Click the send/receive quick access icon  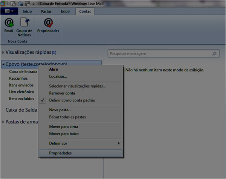(x=27, y=4)
